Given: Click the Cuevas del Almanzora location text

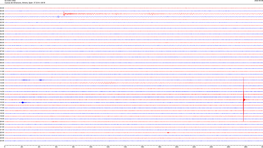Looking at the screenshot, I should [x=25, y=3].
